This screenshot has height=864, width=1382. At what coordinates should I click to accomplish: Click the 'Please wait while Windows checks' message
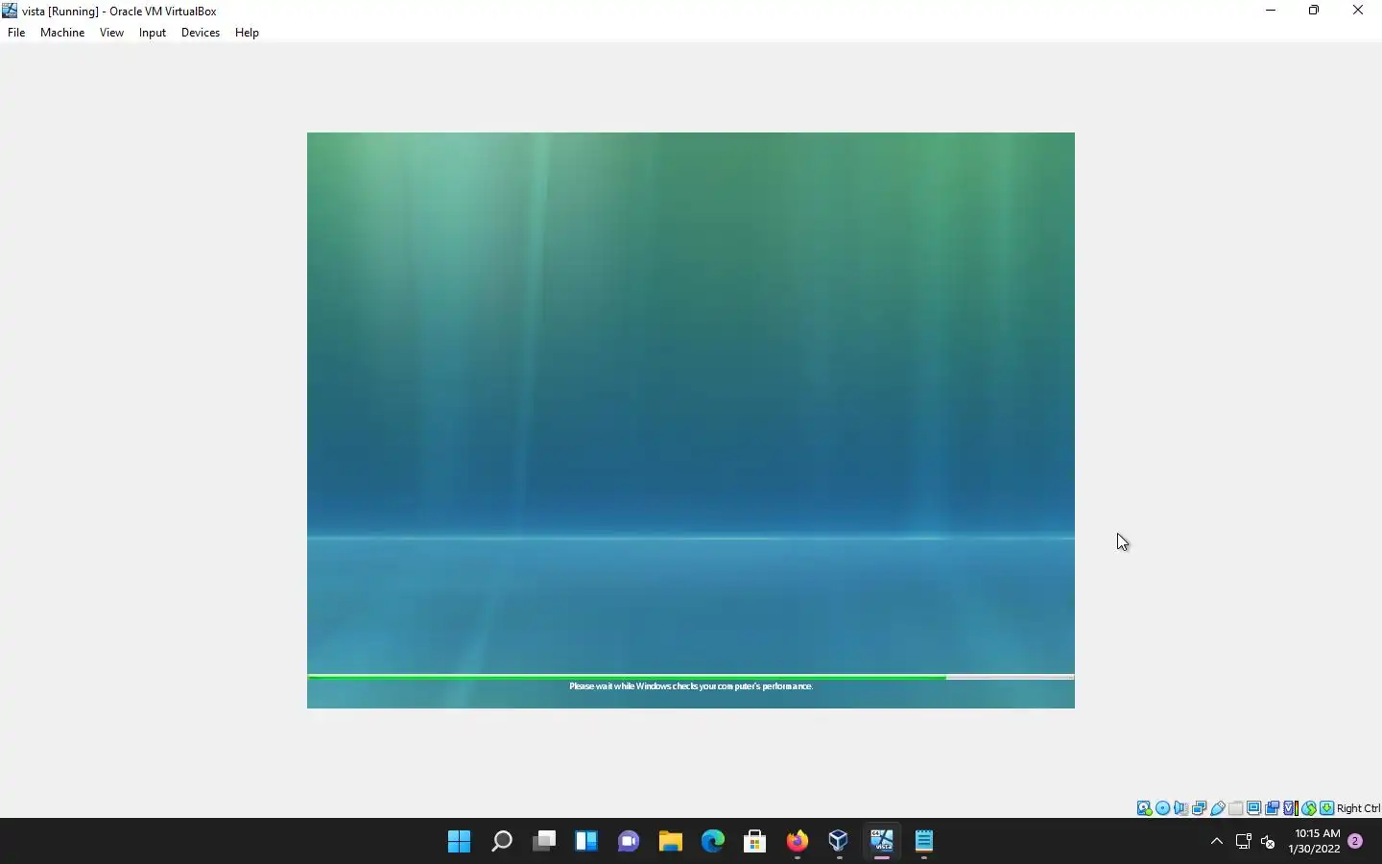point(691,686)
